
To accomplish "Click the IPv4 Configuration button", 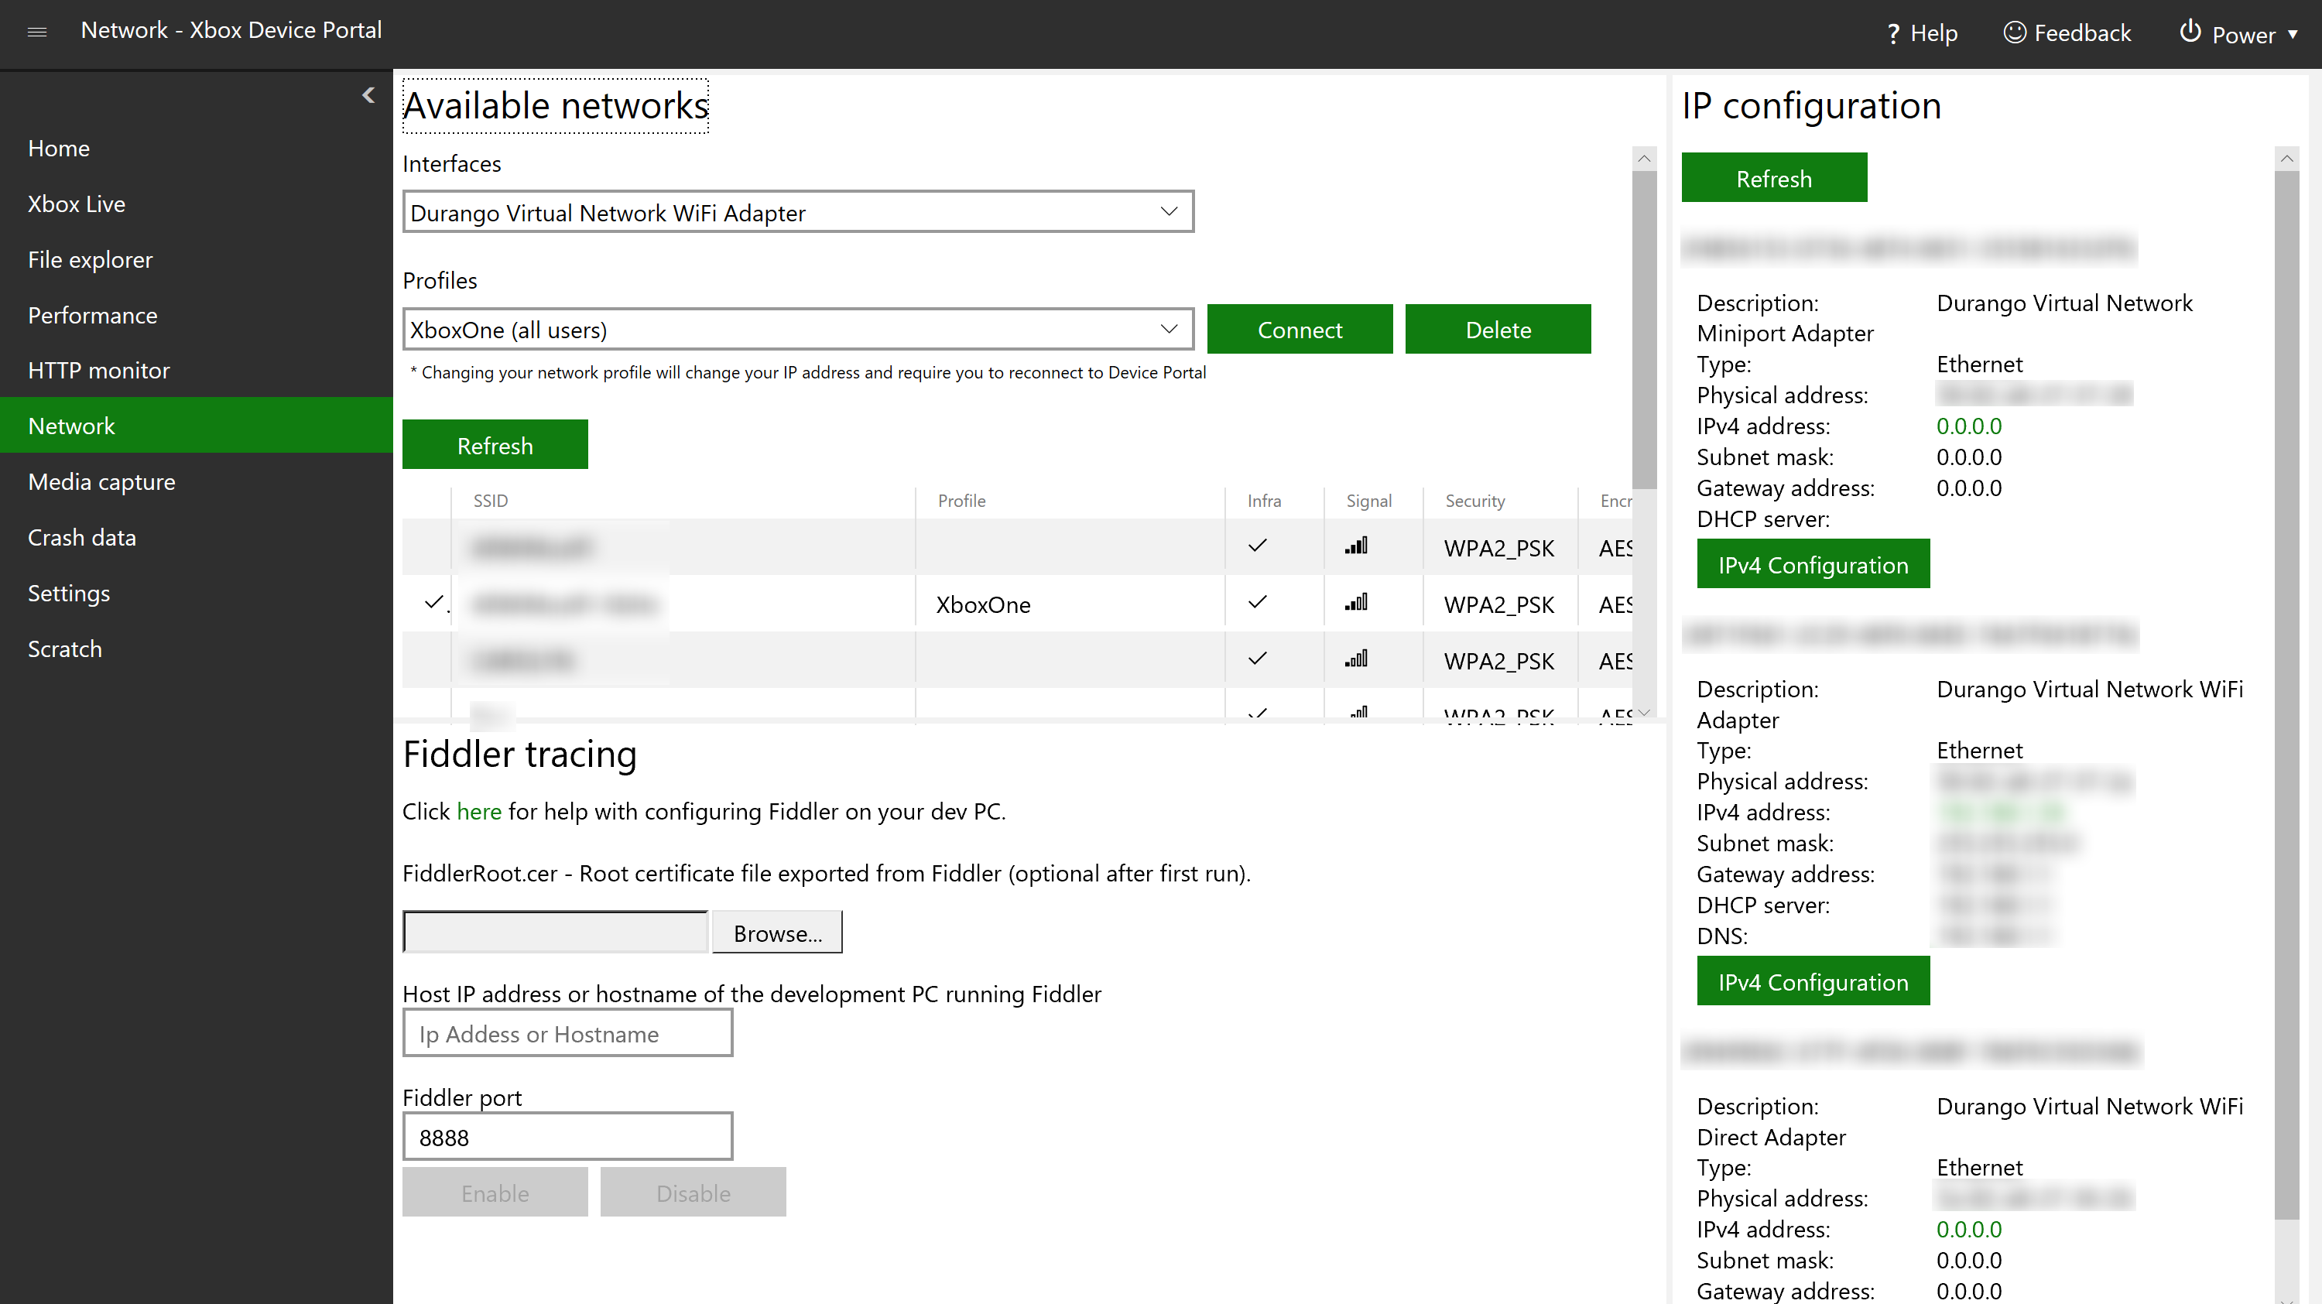I will [x=1812, y=564].
